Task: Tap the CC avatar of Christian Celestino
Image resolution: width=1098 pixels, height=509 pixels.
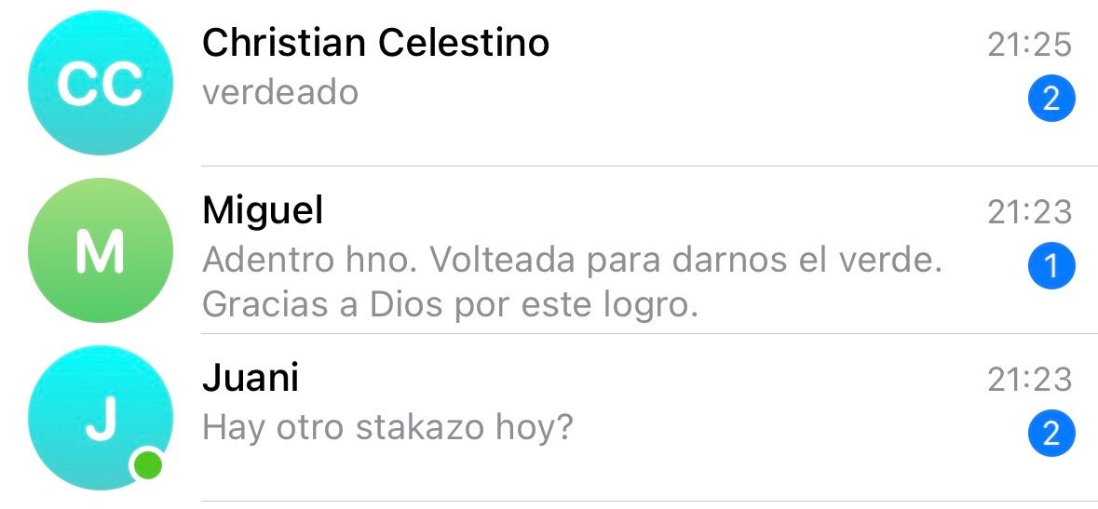Action: click(101, 84)
